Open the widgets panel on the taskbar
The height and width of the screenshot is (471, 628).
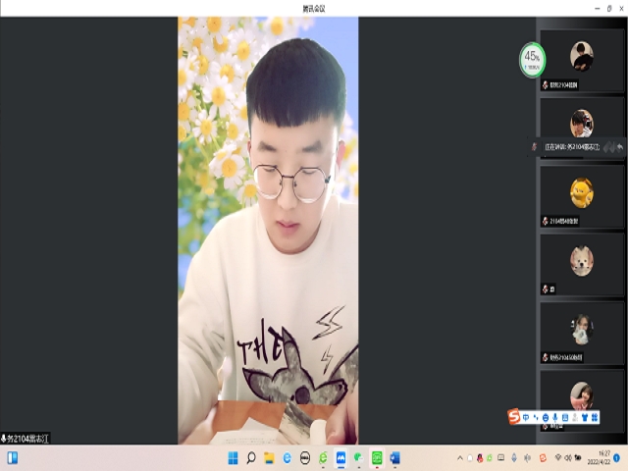(13, 457)
